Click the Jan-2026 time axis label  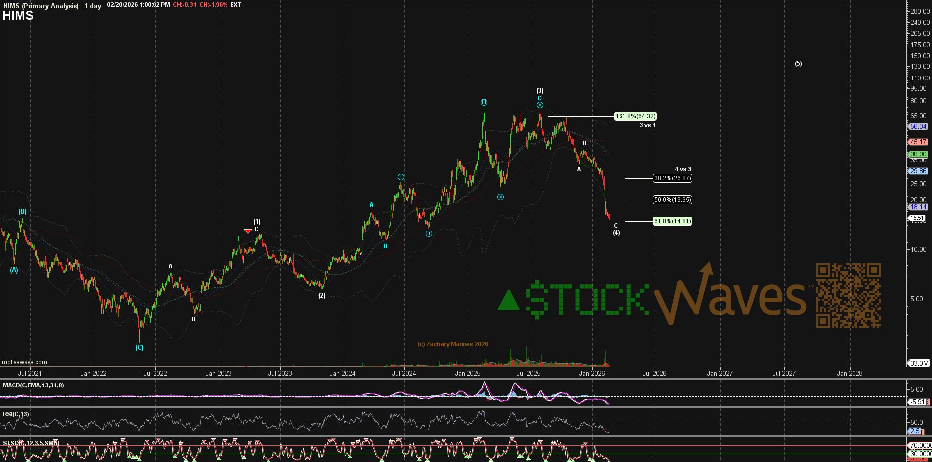tap(592, 373)
